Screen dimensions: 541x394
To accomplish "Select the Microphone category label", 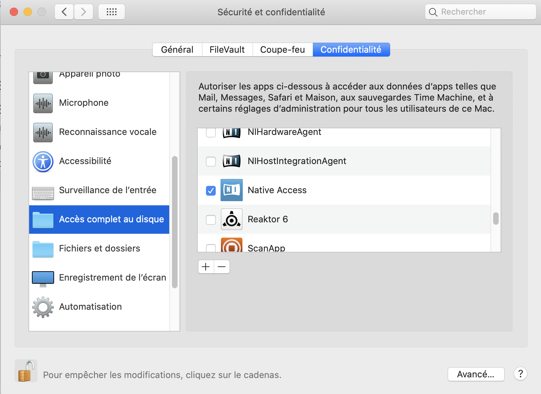I will coord(84,103).
